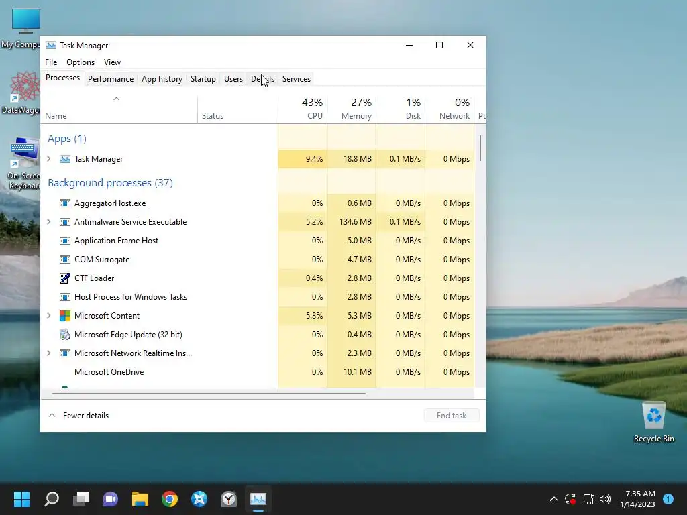
Task: Sort by the Status column header
Action: 237,109
